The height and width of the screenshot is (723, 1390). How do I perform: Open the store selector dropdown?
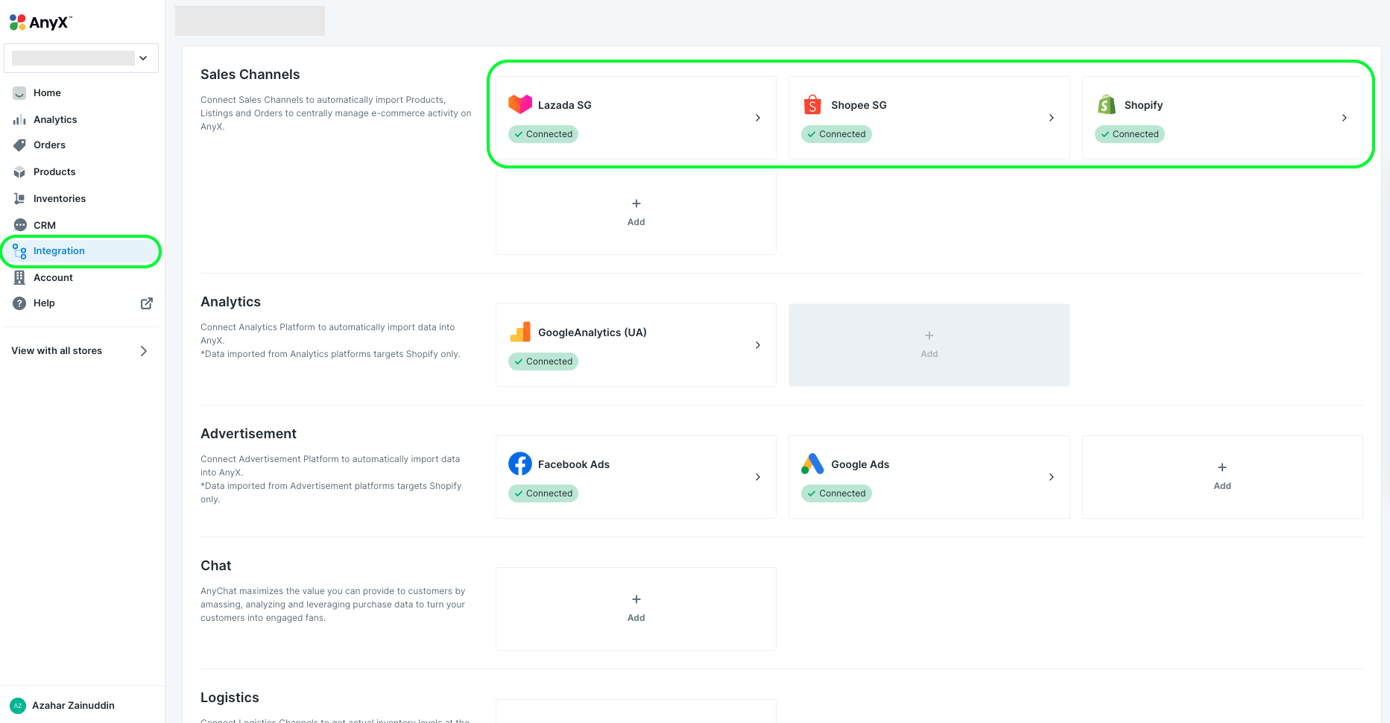[x=81, y=58]
